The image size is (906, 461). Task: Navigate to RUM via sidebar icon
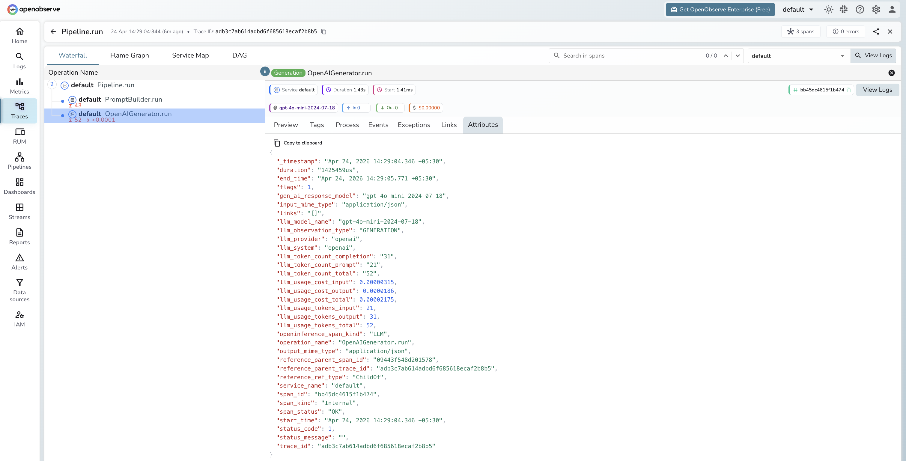(19, 136)
